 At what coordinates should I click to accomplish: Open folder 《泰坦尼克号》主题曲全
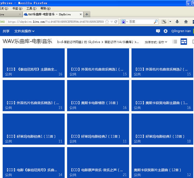34,63
